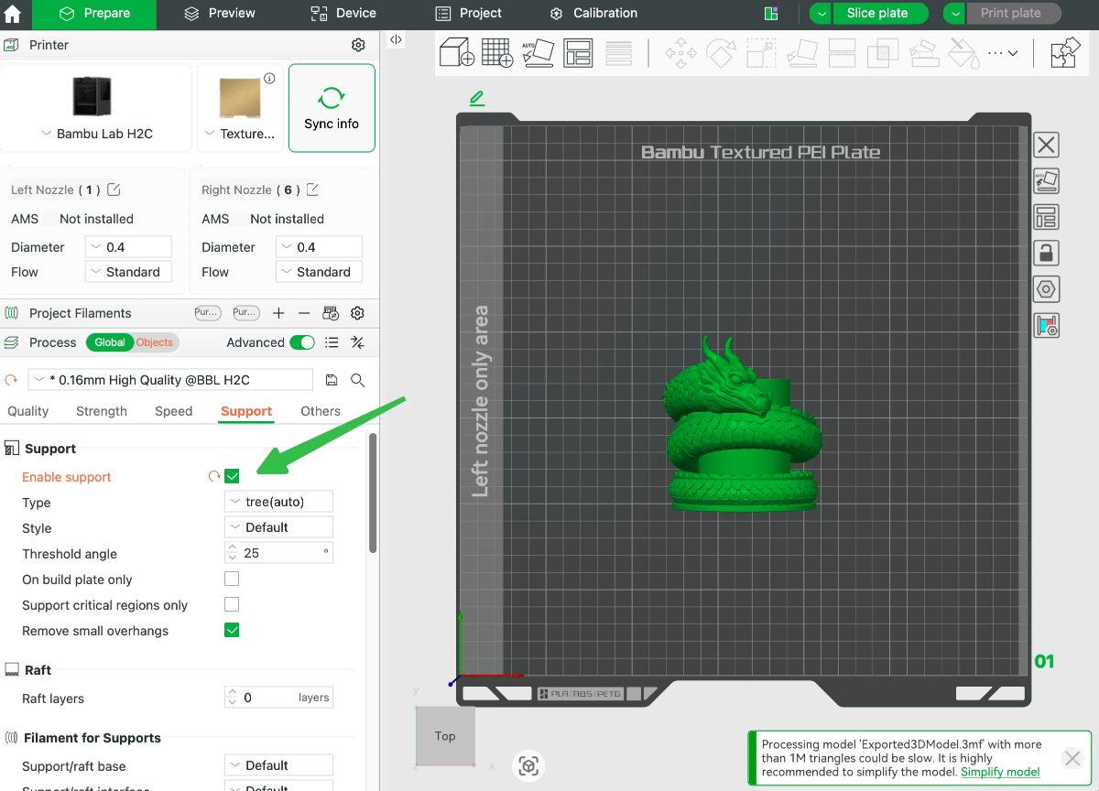Select the Auto orient icon
The width and height of the screenshot is (1099, 791).
(538, 52)
